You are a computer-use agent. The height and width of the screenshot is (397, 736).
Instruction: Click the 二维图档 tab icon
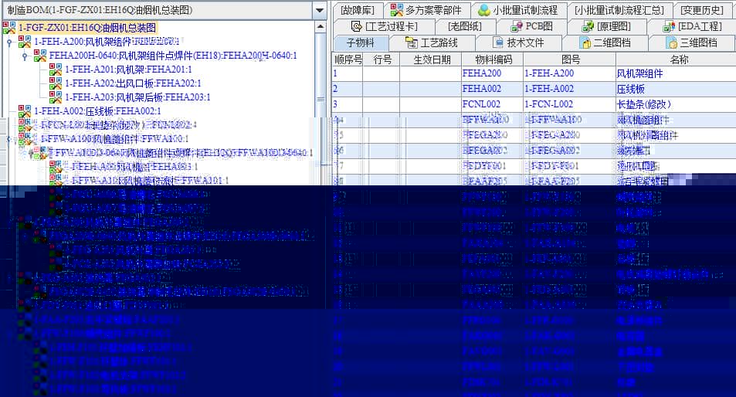click(585, 43)
